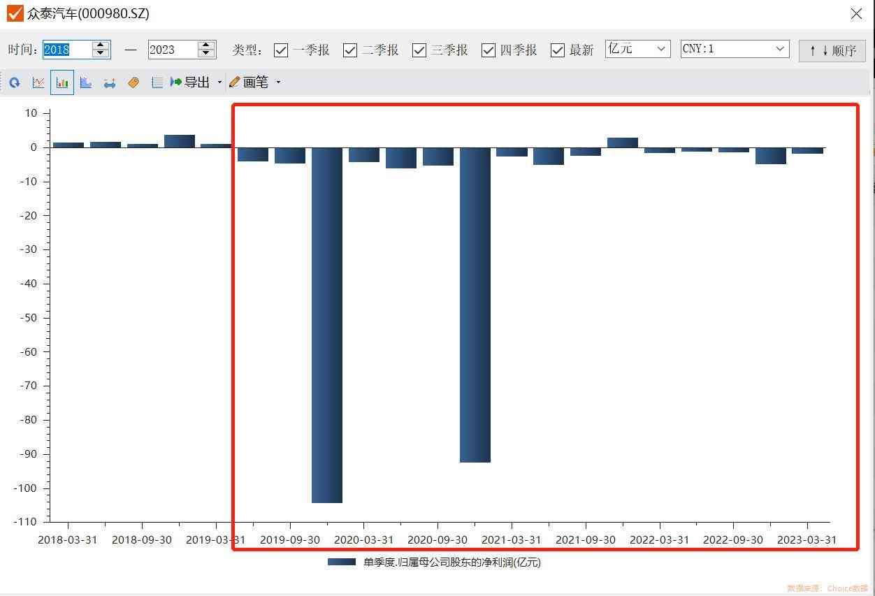This screenshot has height=596, width=875.
Task: Toggle the 三季报 checkbox
Action: (x=419, y=50)
